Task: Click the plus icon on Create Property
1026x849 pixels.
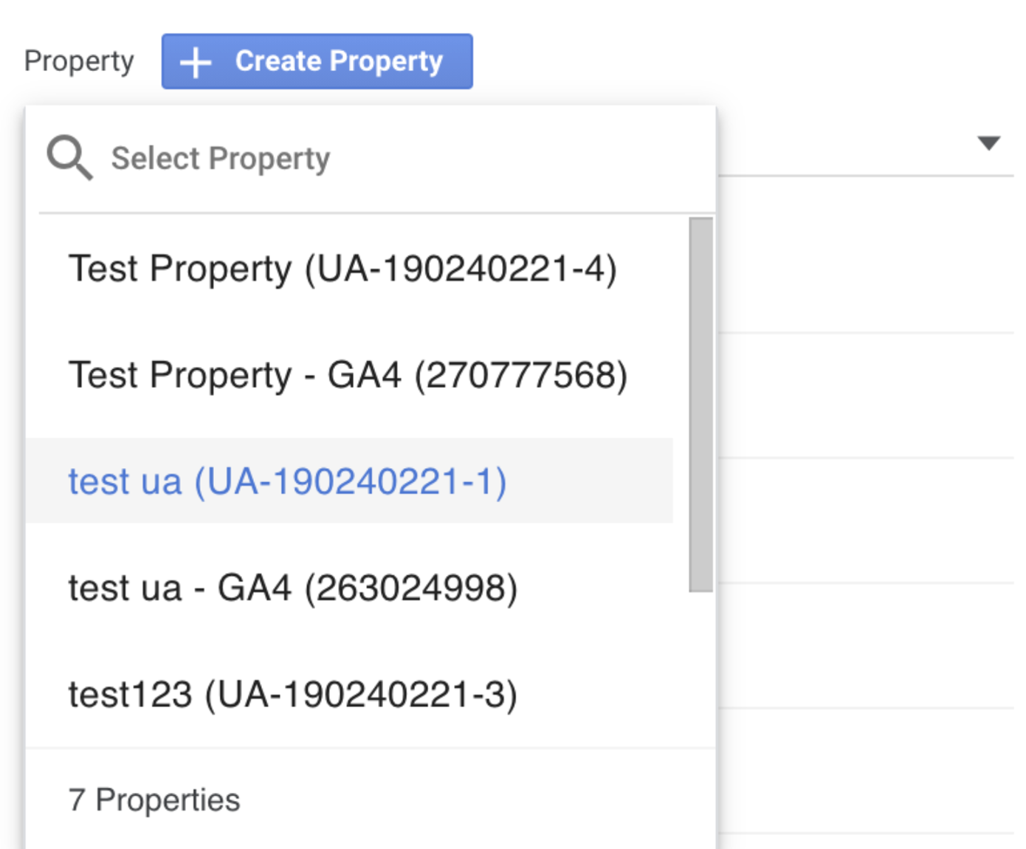Action: pos(196,62)
